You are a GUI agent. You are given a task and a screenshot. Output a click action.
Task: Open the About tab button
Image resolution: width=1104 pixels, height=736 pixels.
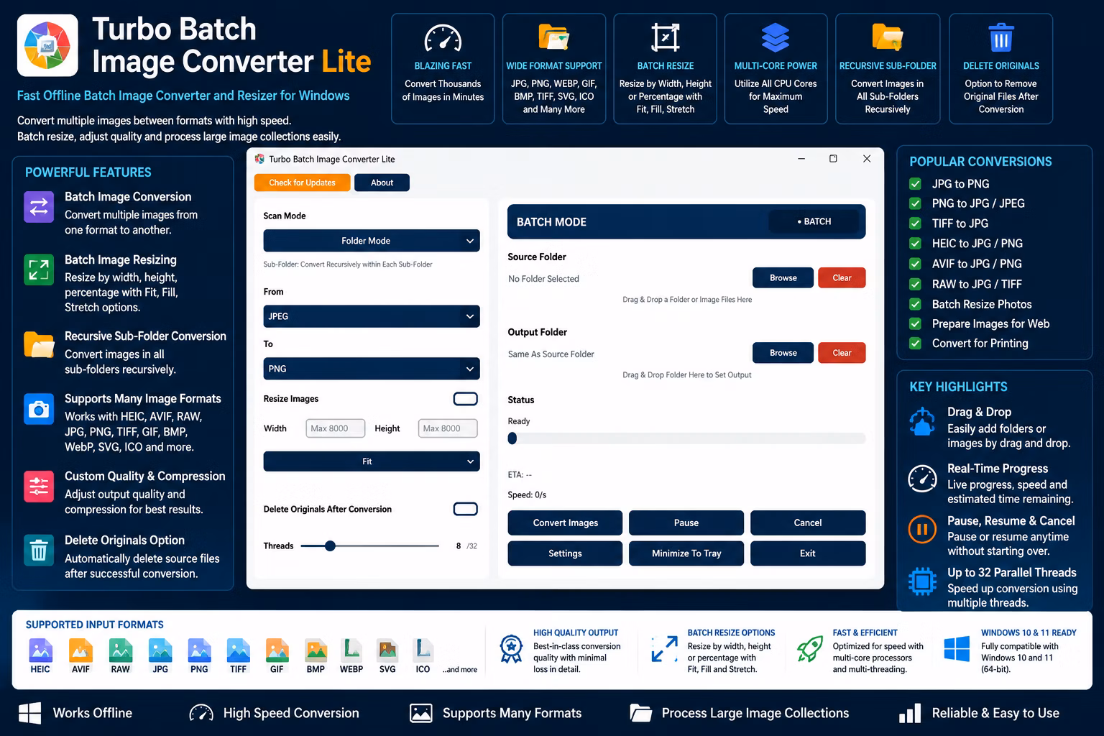(x=382, y=183)
